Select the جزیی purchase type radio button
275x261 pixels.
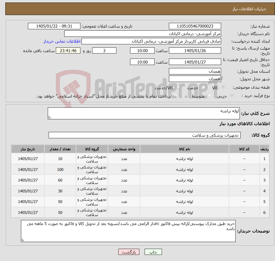pos(232,95)
